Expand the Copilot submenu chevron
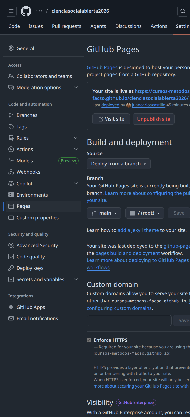 click(x=76, y=183)
